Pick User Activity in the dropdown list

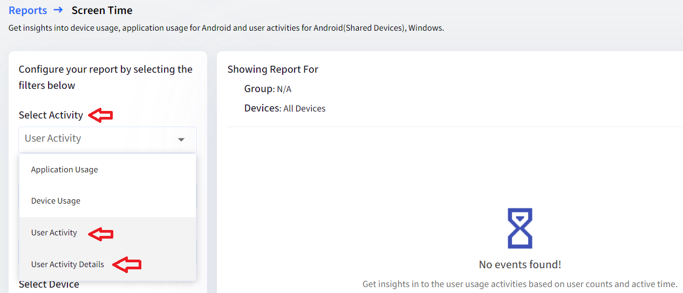(54, 233)
